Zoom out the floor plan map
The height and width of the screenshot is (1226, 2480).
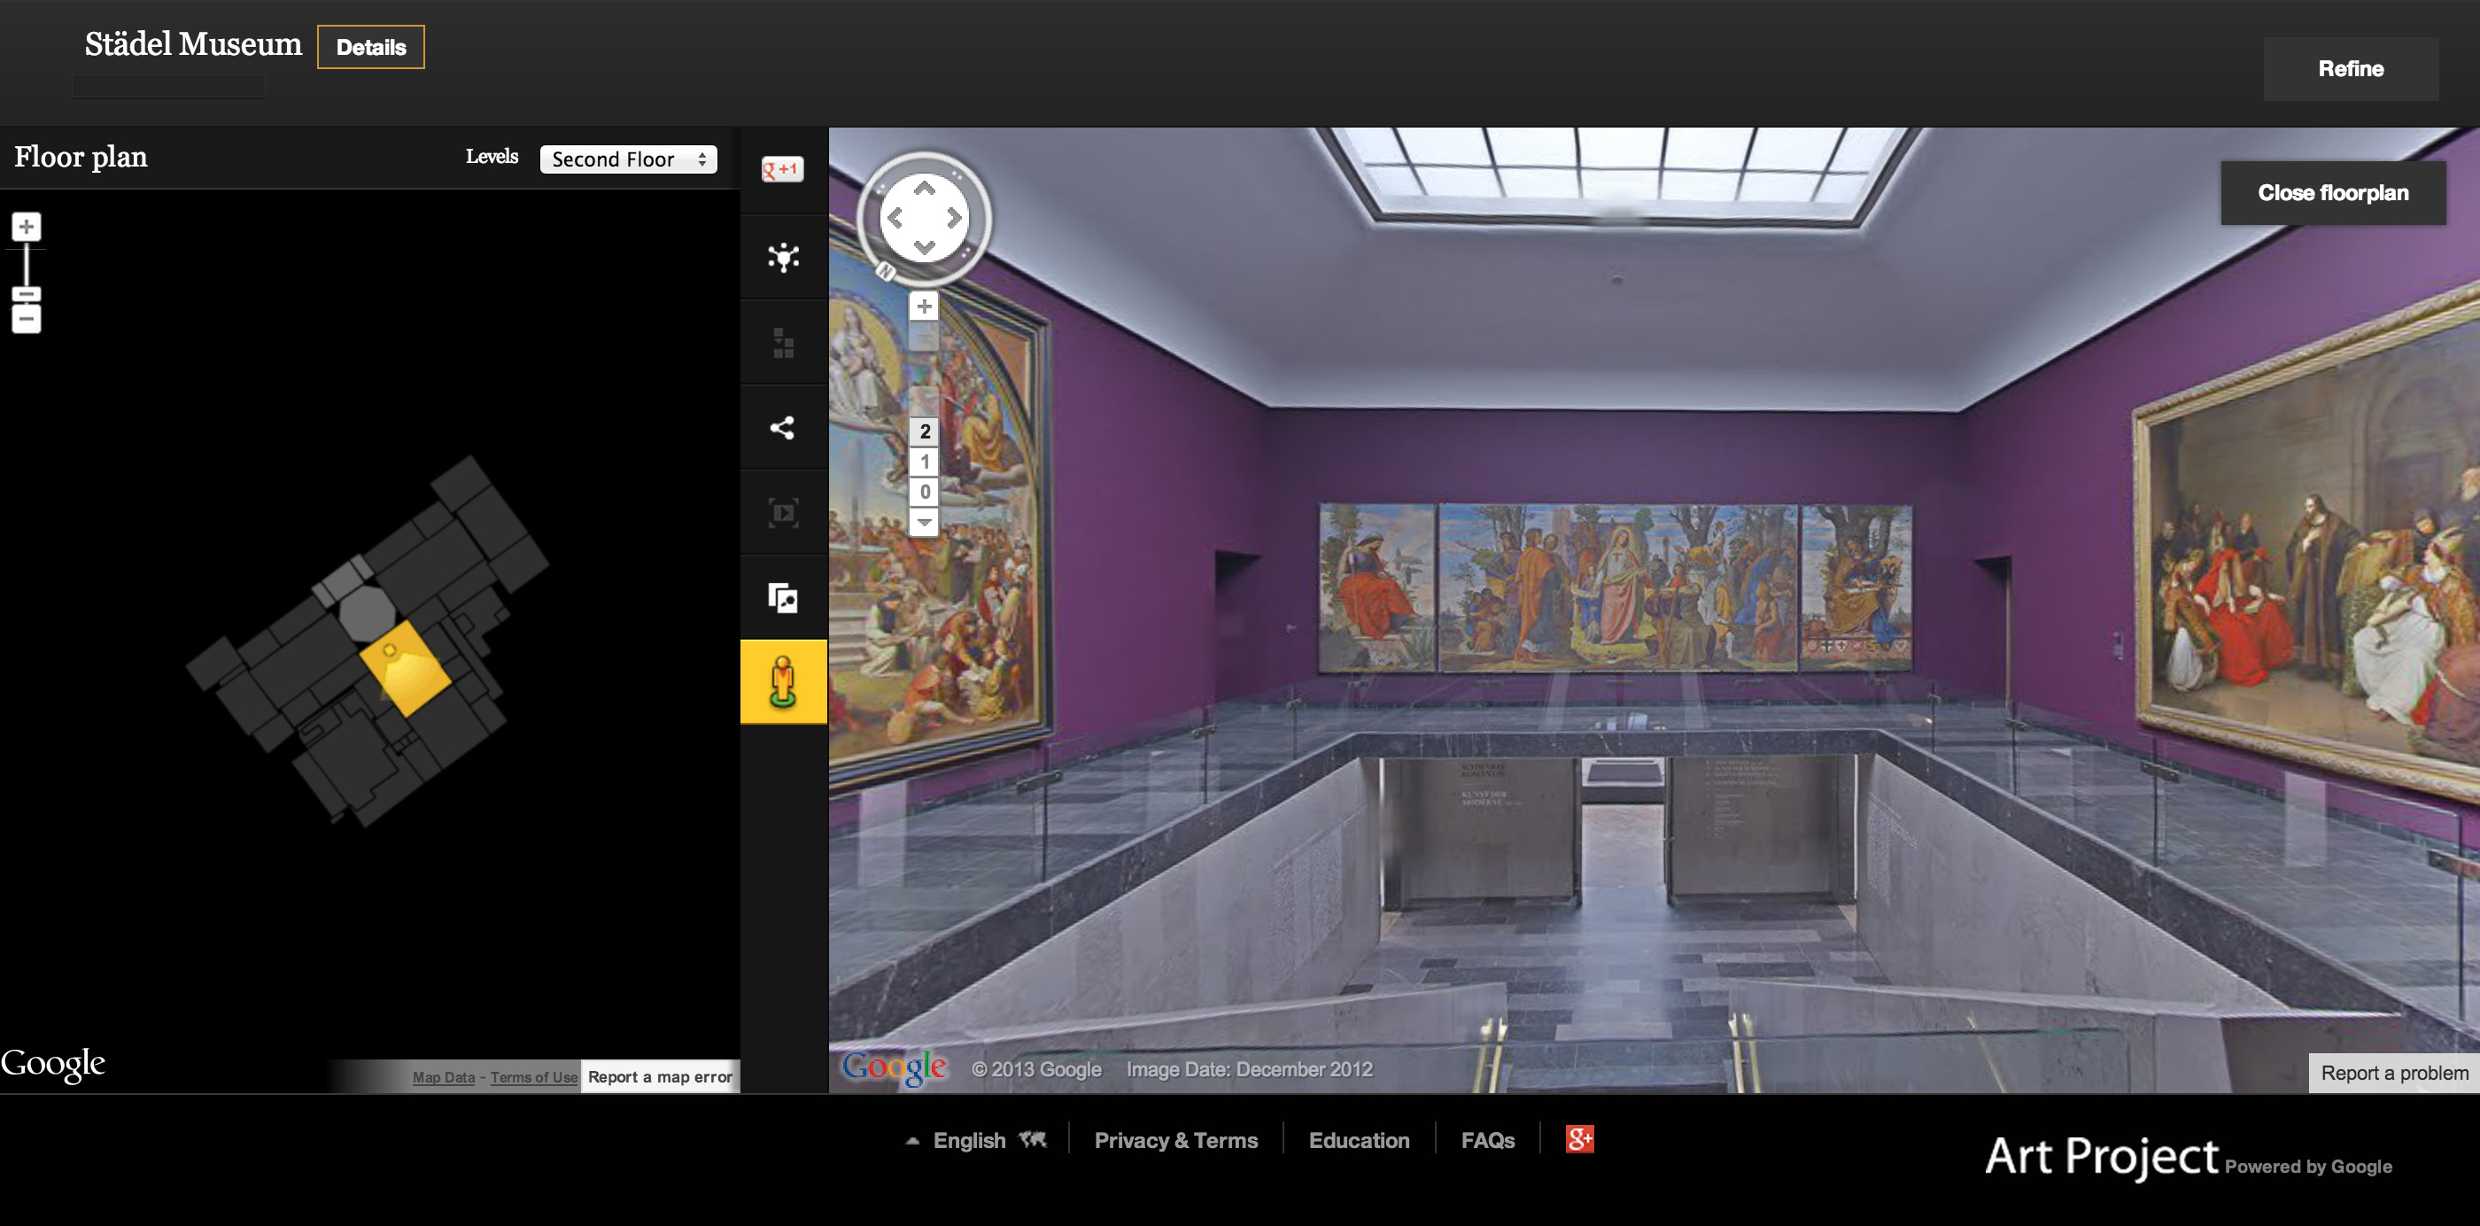26,319
